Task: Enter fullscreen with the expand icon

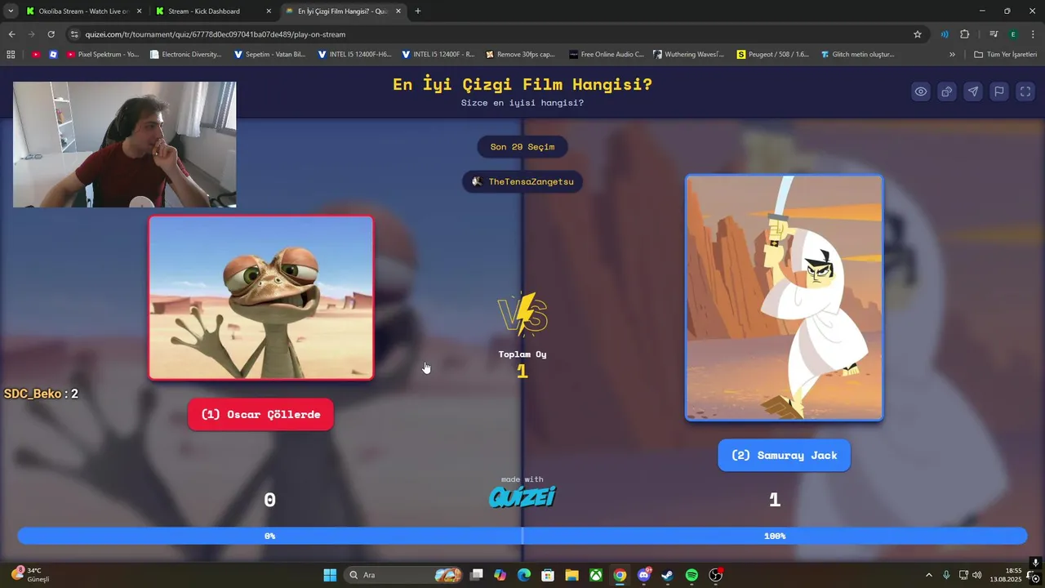Action: click(x=1025, y=91)
